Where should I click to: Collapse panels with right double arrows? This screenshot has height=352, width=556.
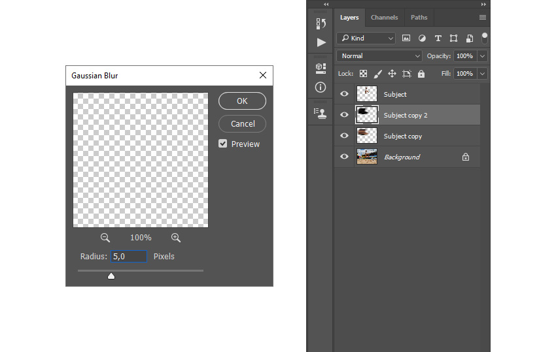coord(483,5)
